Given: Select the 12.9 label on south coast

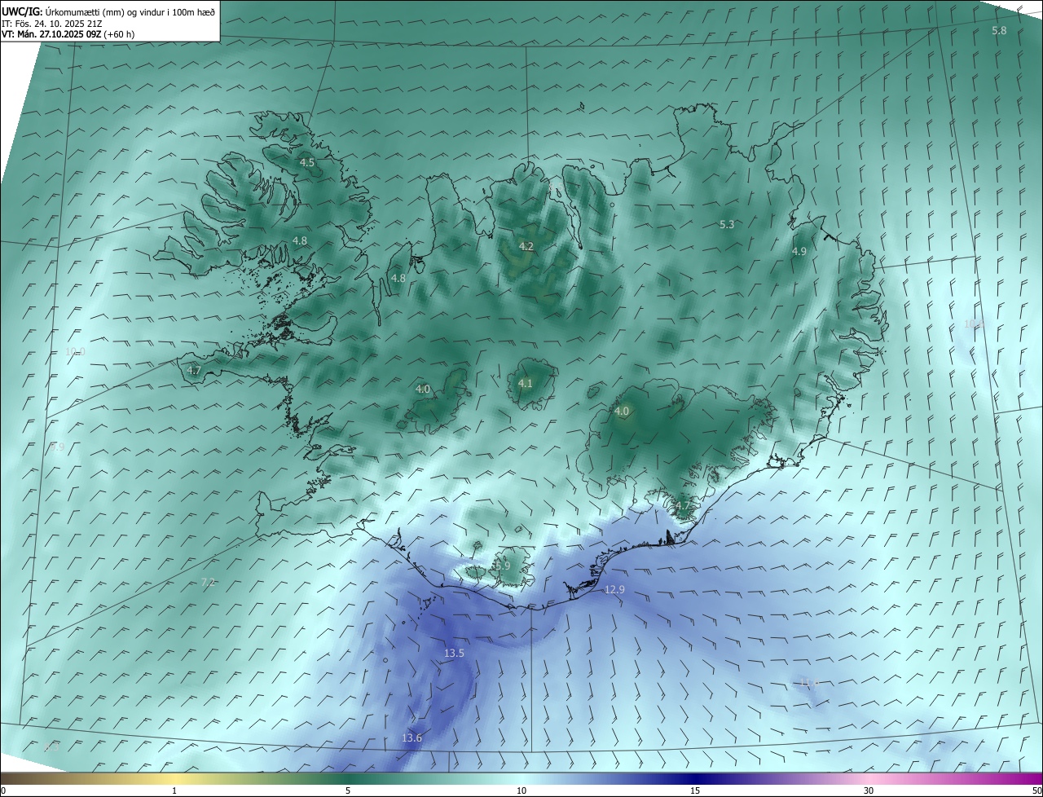Looking at the screenshot, I should [x=614, y=589].
